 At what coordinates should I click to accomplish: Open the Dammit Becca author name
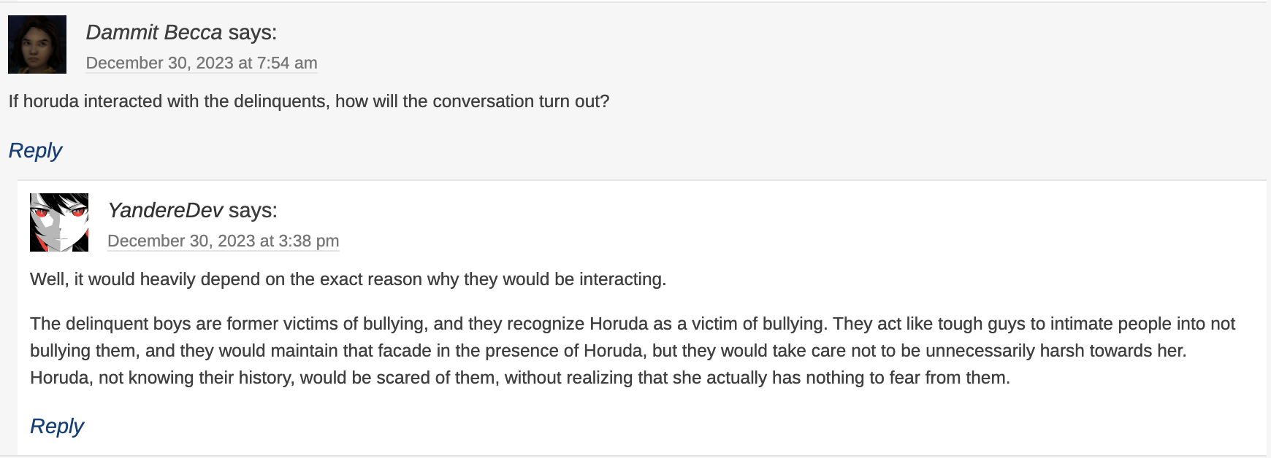click(154, 32)
